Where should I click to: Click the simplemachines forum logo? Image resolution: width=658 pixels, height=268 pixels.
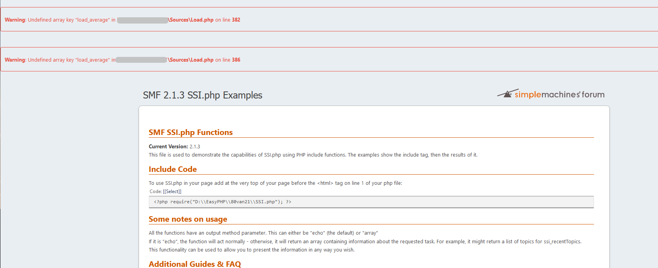(x=551, y=94)
